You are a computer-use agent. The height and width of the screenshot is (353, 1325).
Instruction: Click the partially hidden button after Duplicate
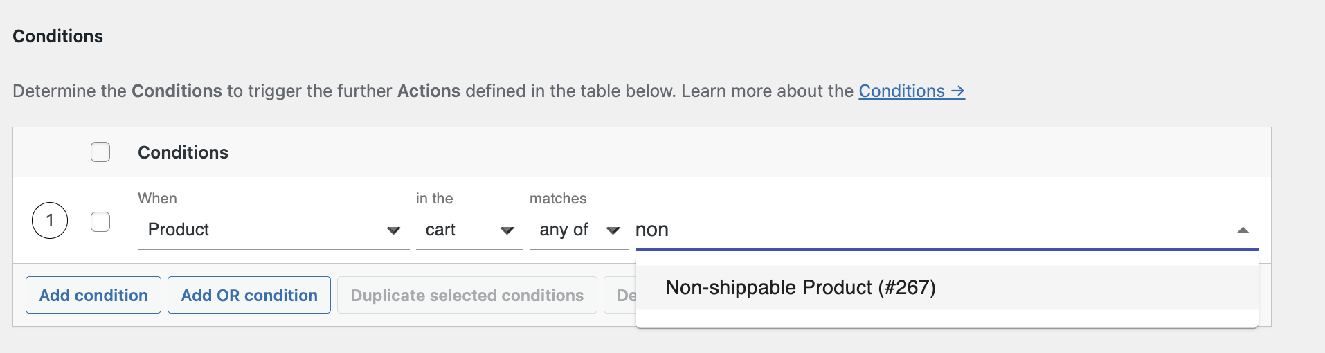(x=620, y=296)
